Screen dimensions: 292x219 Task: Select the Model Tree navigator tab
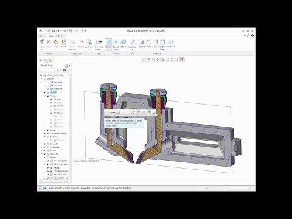coord(41,60)
